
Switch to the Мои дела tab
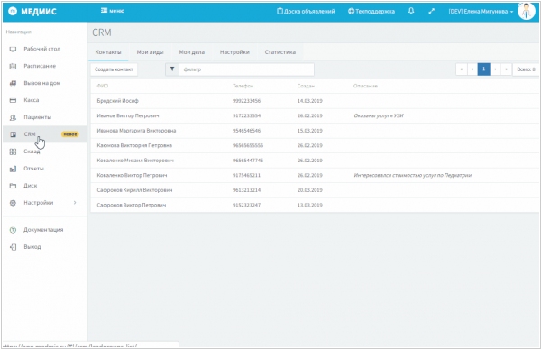click(x=191, y=52)
